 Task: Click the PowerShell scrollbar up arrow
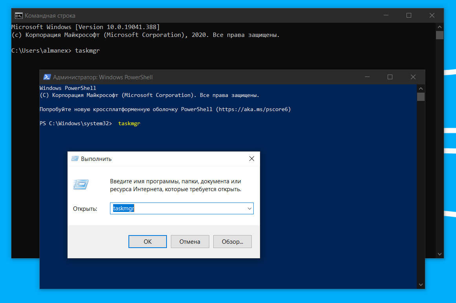[421, 88]
